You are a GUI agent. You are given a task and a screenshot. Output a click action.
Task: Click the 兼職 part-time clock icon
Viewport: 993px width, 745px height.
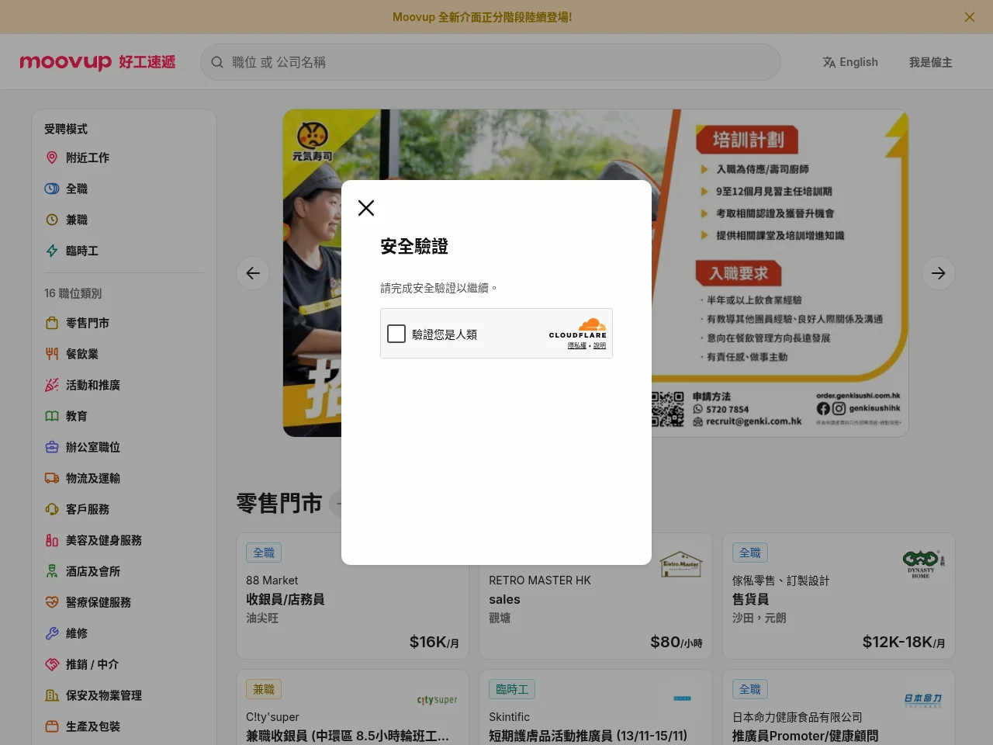point(52,220)
